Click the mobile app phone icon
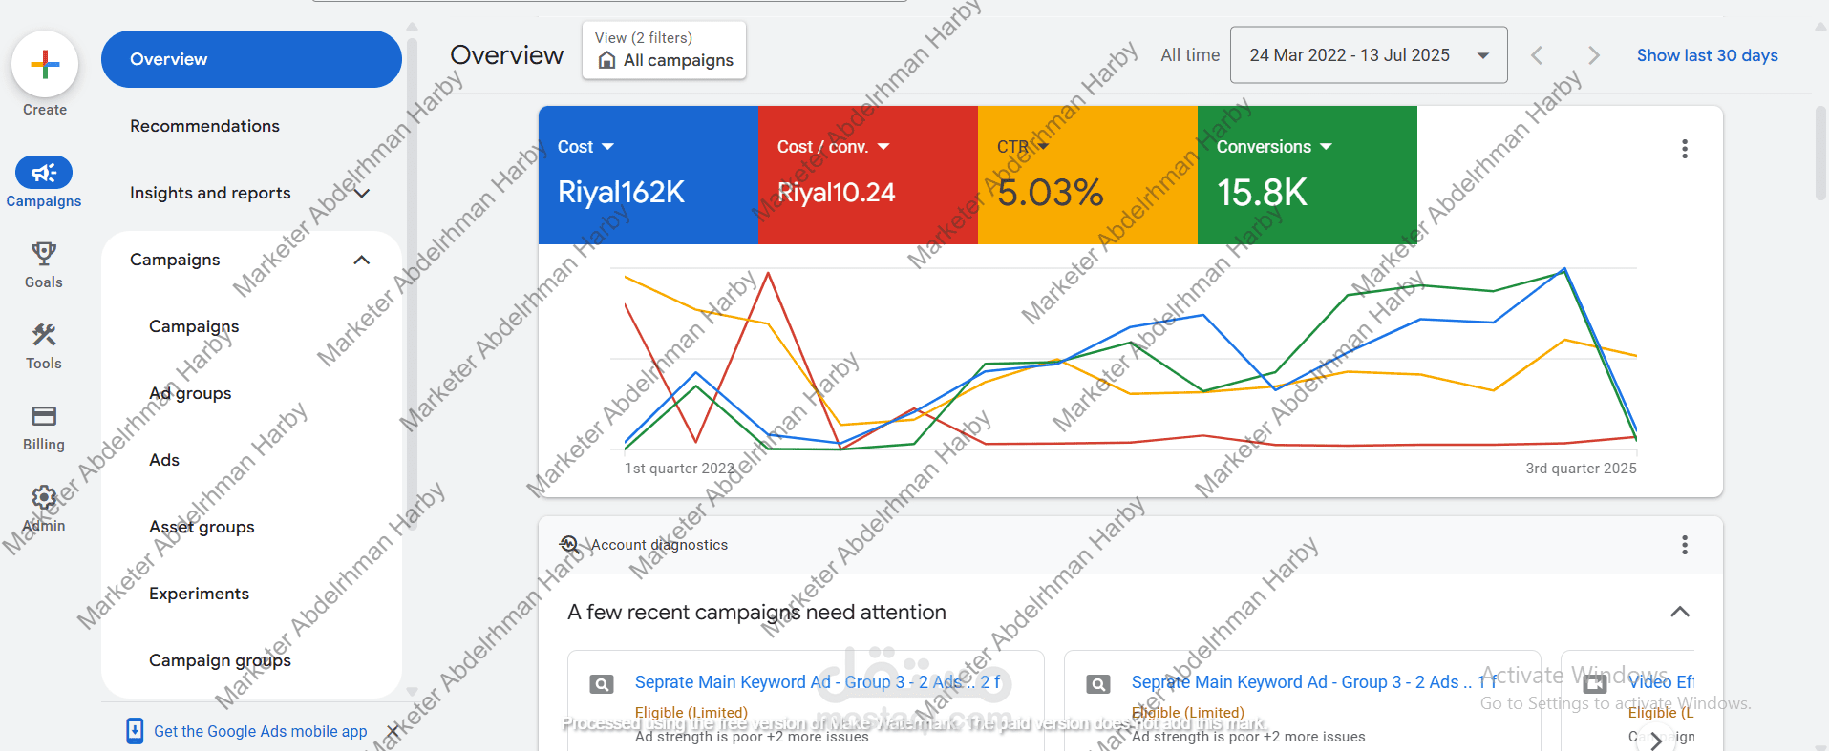The image size is (1829, 751). 135,731
